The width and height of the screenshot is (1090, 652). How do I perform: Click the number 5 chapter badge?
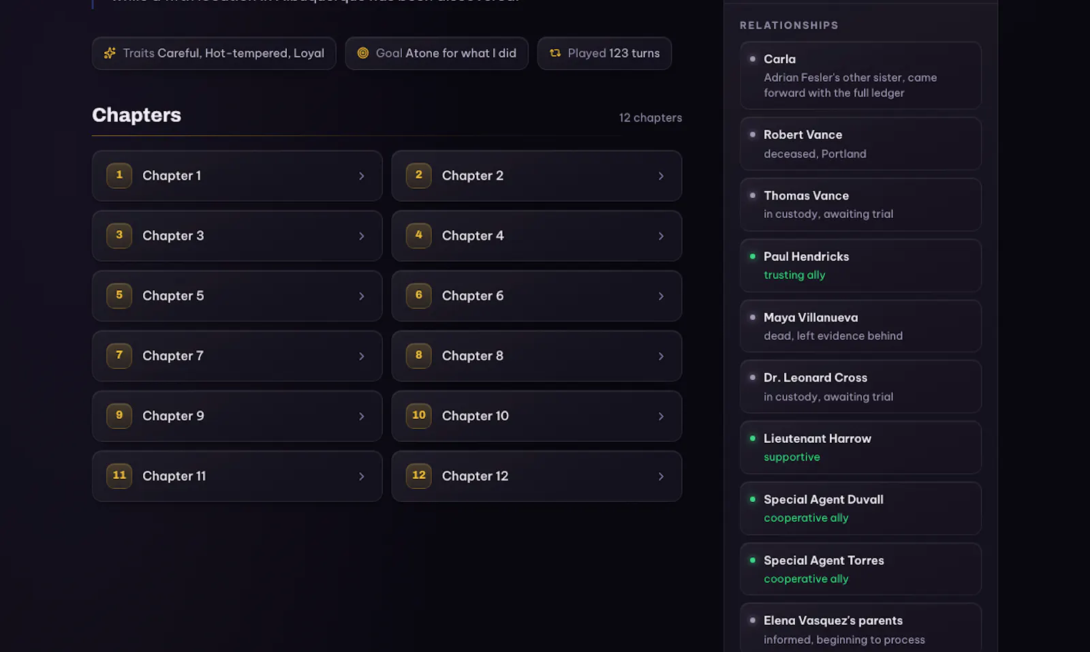pos(119,295)
